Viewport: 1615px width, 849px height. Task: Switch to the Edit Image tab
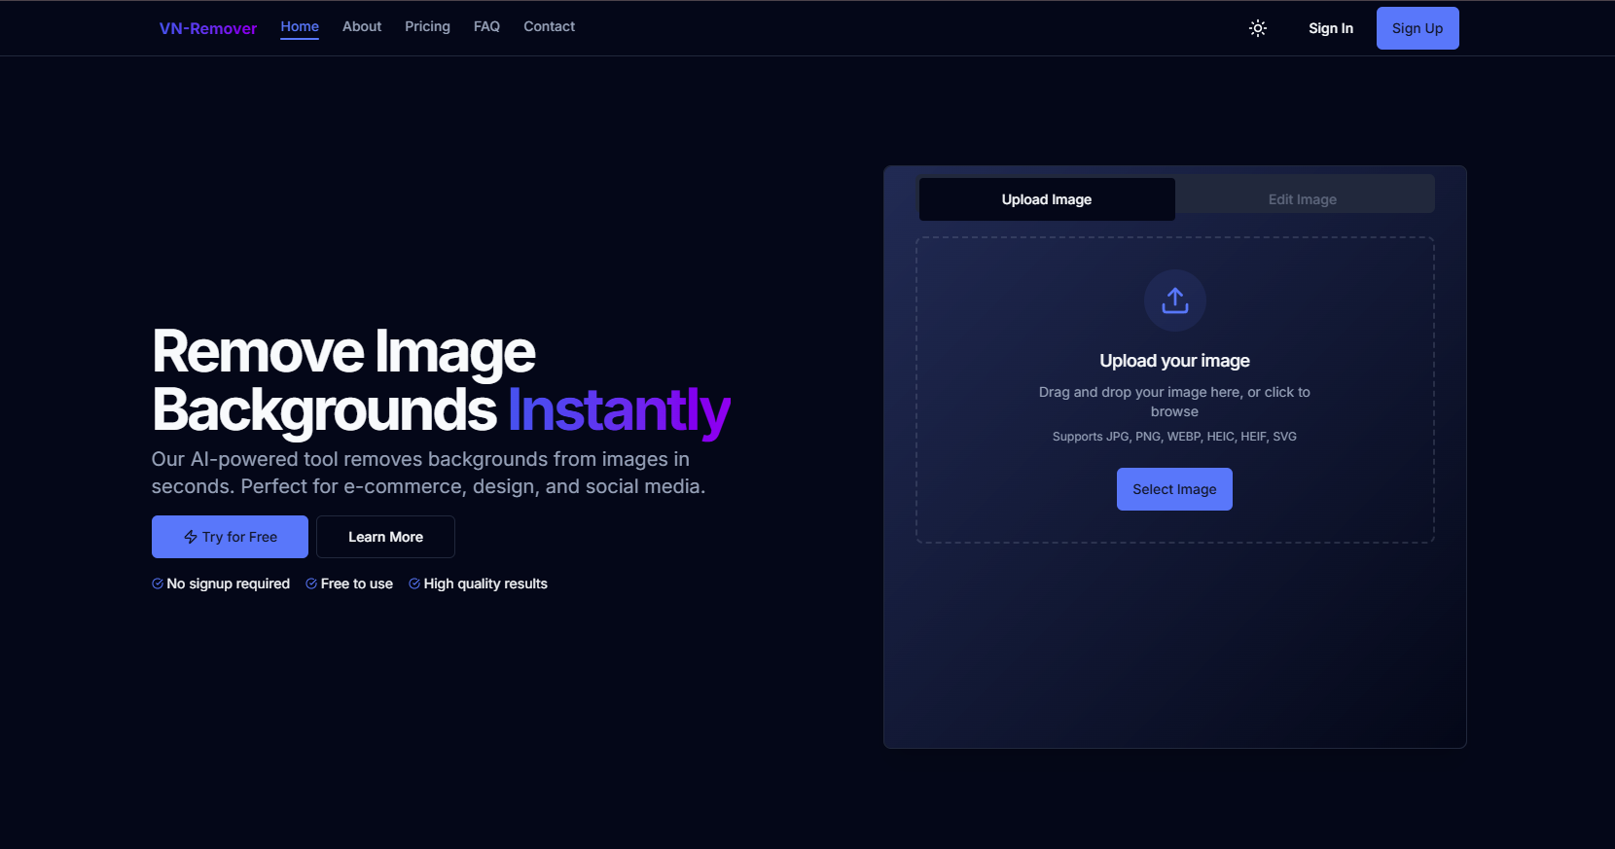pyautogui.click(x=1302, y=199)
